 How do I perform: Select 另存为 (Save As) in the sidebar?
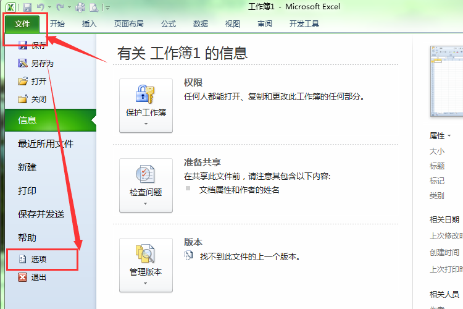tap(42, 63)
